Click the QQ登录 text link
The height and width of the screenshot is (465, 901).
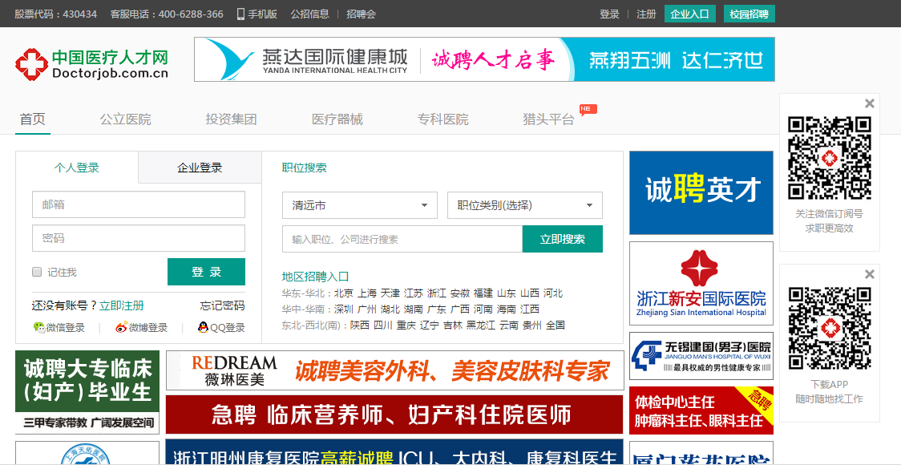coord(228,328)
